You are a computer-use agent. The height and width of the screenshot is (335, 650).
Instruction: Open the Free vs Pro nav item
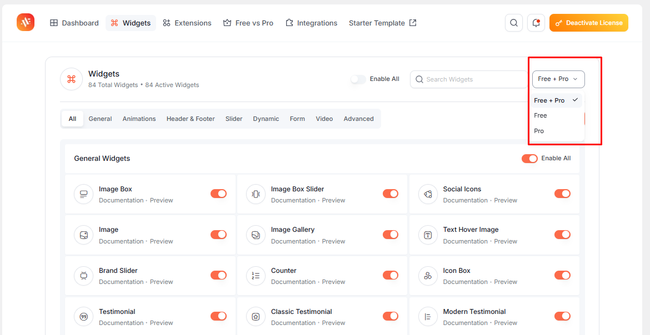[x=248, y=23]
